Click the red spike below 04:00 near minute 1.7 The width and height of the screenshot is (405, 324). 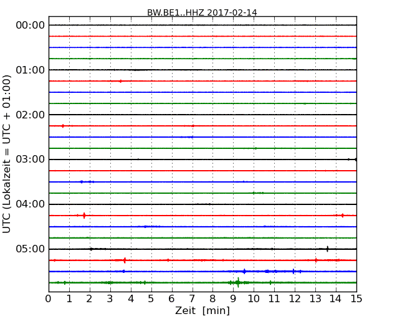click(x=84, y=216)
